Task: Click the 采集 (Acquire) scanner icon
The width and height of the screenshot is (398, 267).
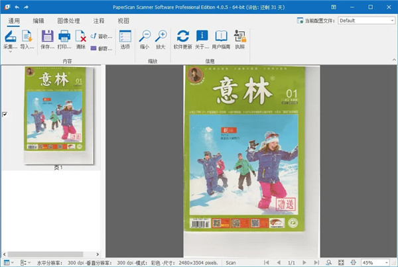Action: point(10,36)
